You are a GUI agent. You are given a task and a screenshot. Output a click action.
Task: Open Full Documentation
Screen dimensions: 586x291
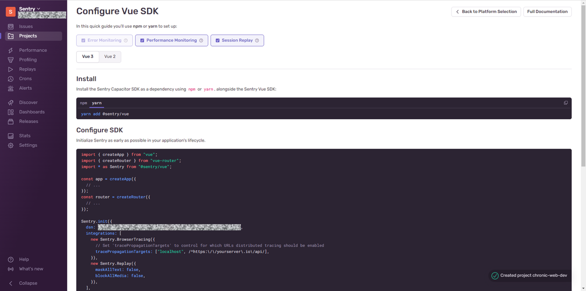pyautogui.click(x=547, y=12)
